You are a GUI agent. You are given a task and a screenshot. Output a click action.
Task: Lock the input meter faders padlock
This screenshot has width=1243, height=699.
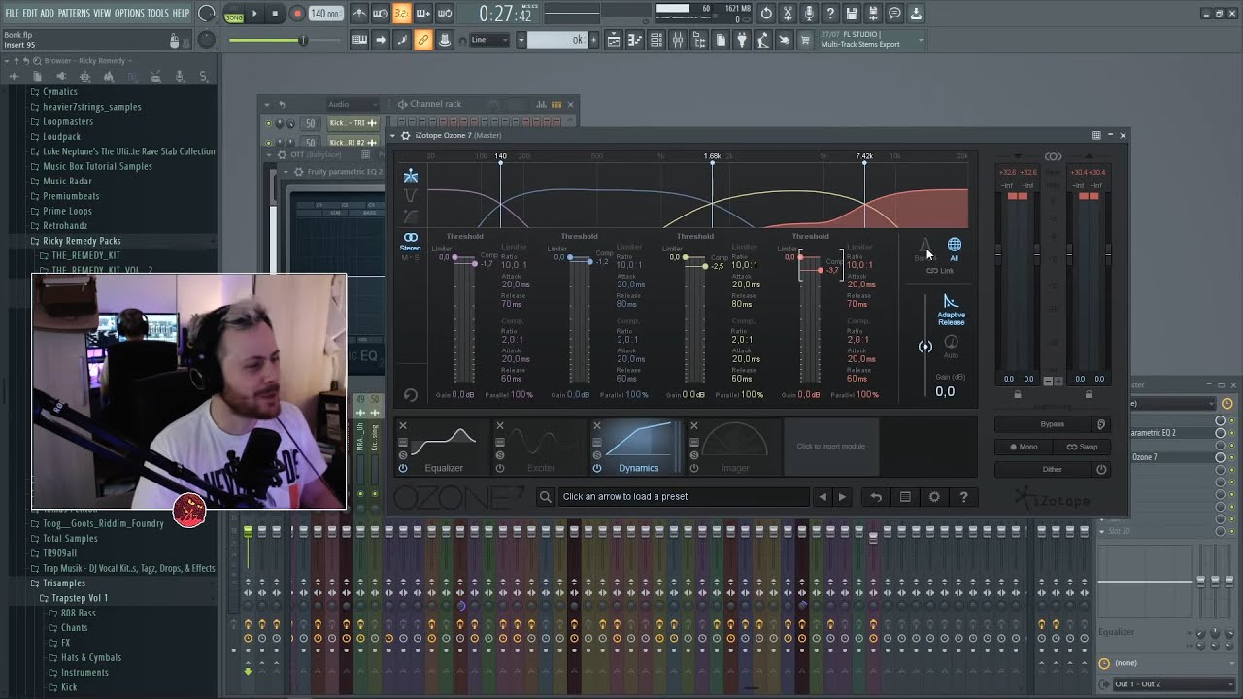pos(1018,394)
